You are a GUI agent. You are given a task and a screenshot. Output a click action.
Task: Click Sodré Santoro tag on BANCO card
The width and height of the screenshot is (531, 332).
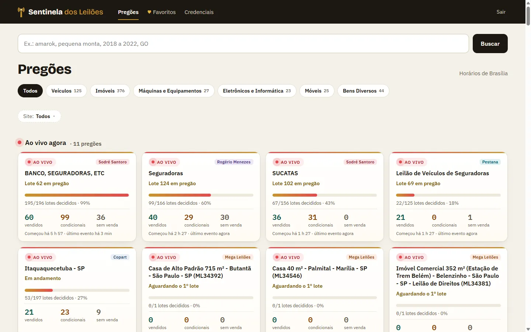pyautogui.click(x=112, y=162)
